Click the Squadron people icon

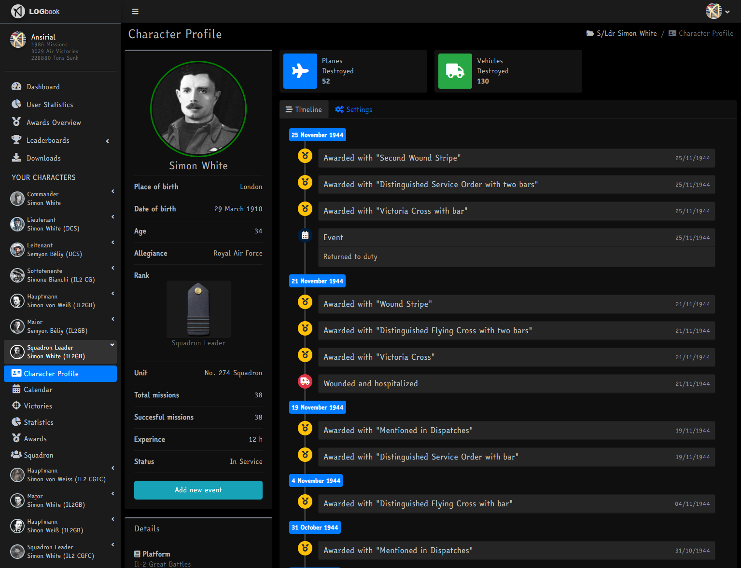(x=16, y=455)
